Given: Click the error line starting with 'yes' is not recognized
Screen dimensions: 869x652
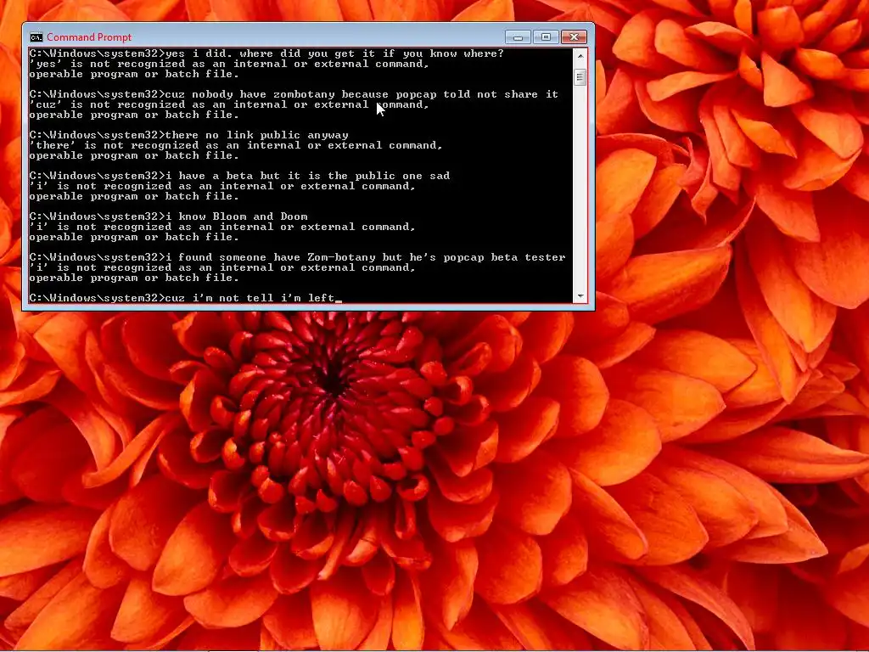Looking at the screenshot, I should (x=229, y=64).
